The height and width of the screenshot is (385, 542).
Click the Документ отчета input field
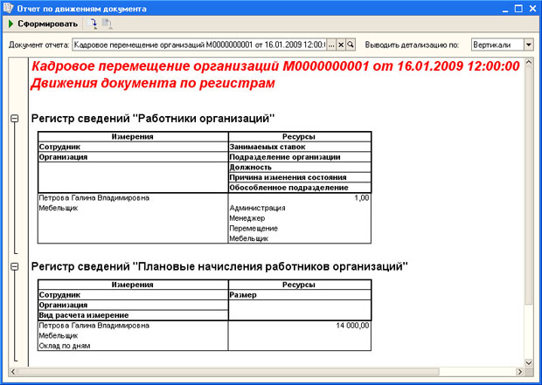point(199,45)
